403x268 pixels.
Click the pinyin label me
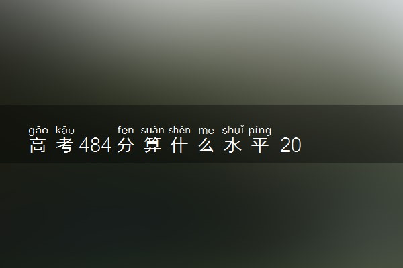coord(206,131)
